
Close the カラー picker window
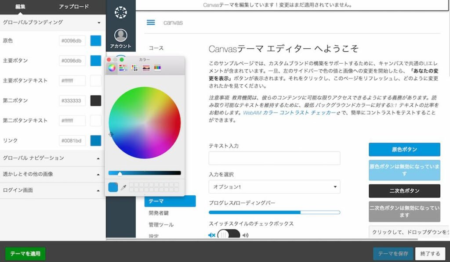[x=109, y=59]
